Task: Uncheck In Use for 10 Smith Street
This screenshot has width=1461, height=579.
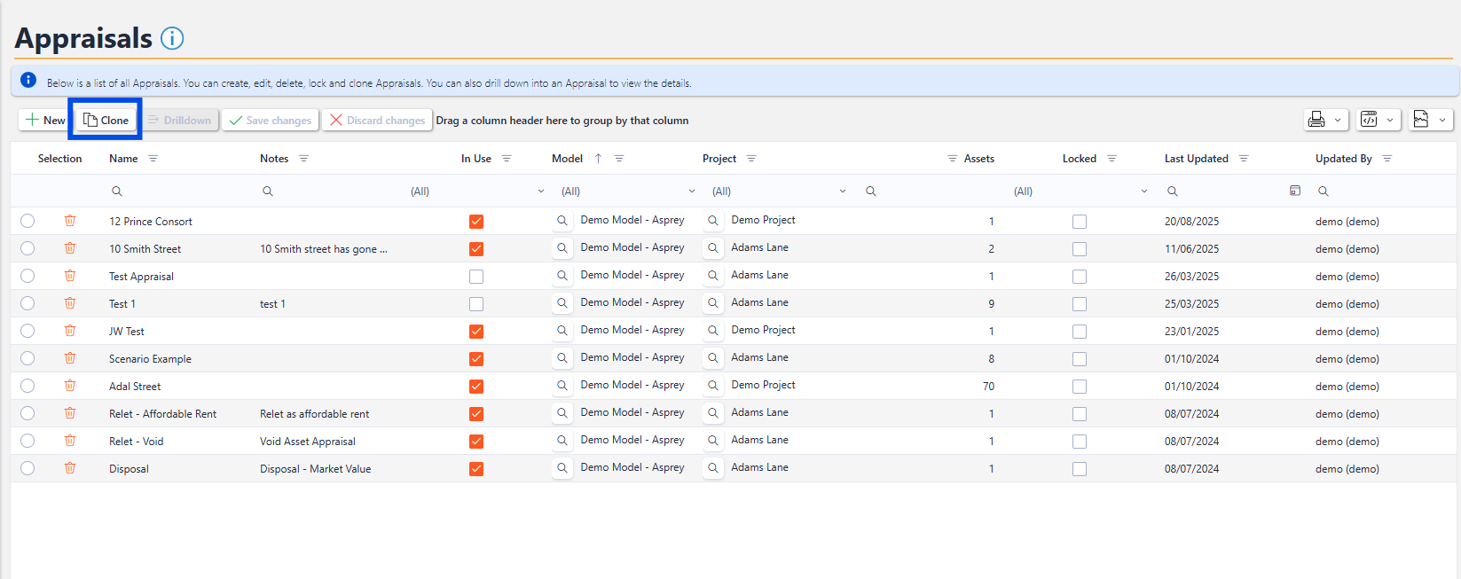Action: [476, 249]
